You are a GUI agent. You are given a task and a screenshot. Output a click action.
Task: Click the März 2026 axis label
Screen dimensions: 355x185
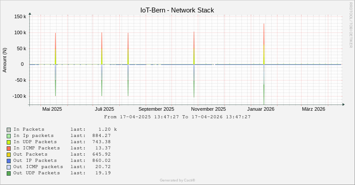[314, 109]
